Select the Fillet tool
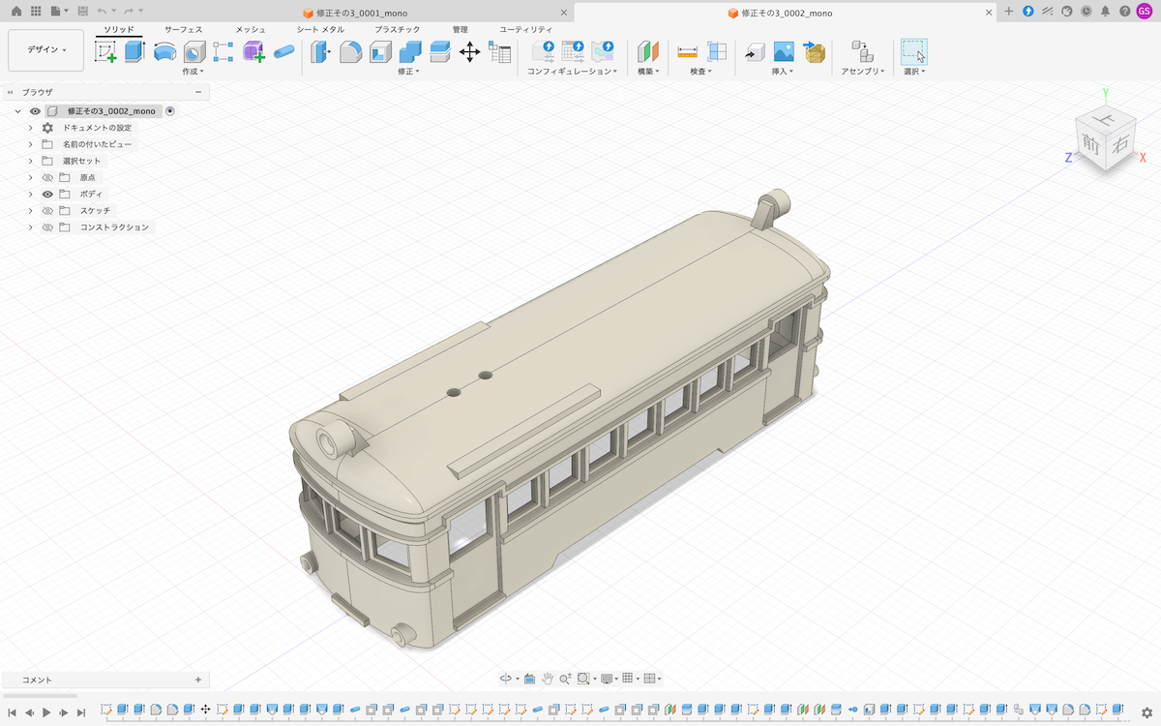This screenshot has width=1161, height=726. point(350,52)
